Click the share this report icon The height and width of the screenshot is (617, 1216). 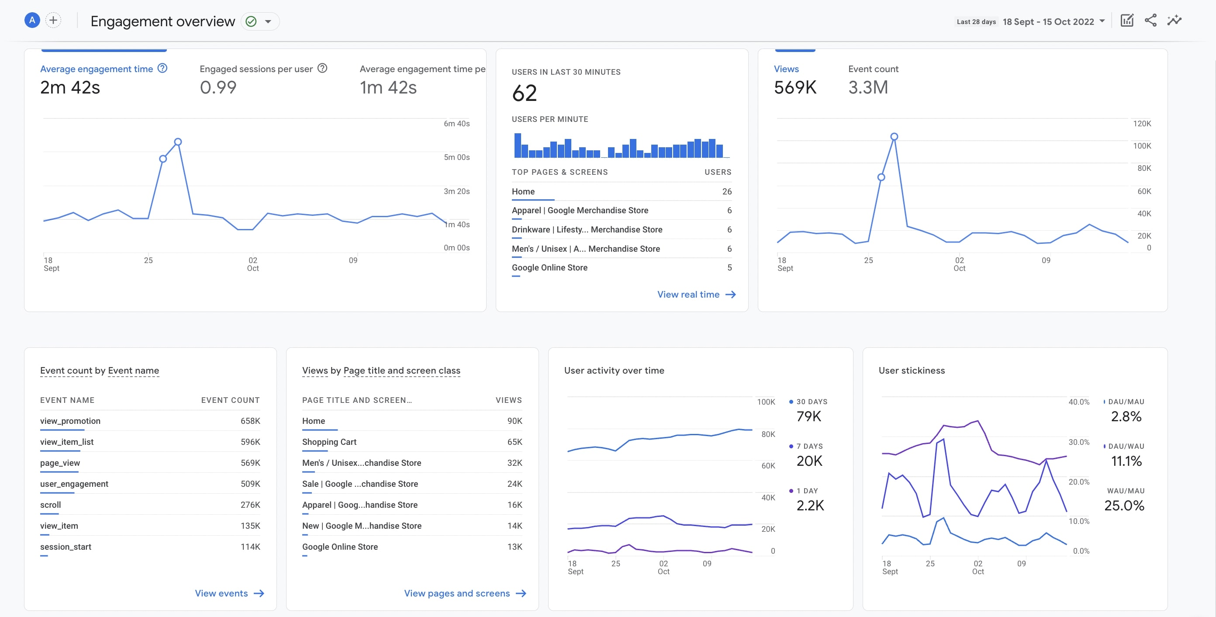pos(1150,20)
